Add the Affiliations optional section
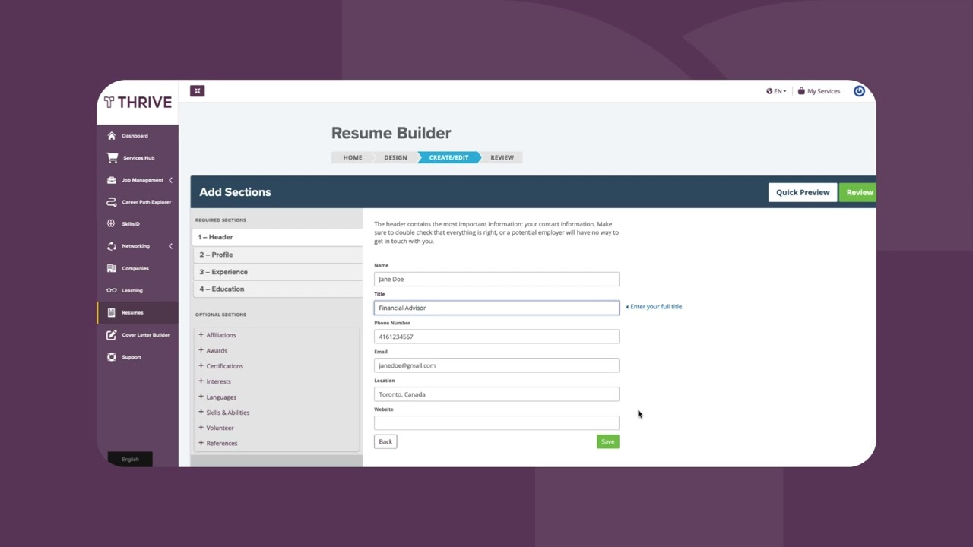This screenshot has height=547, width=973. (217, 335)
